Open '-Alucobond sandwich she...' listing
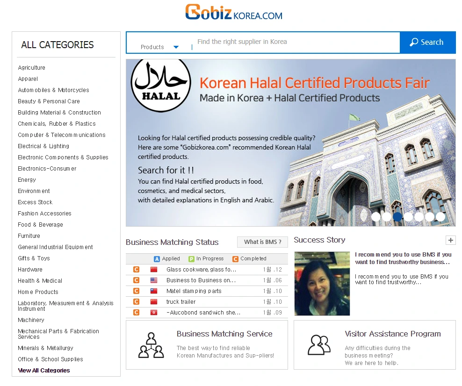The height and width of the screenshot is (386, 462). (x=203, y=312)
